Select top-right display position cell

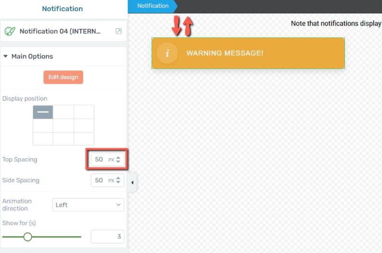click(x=84, y=112)
